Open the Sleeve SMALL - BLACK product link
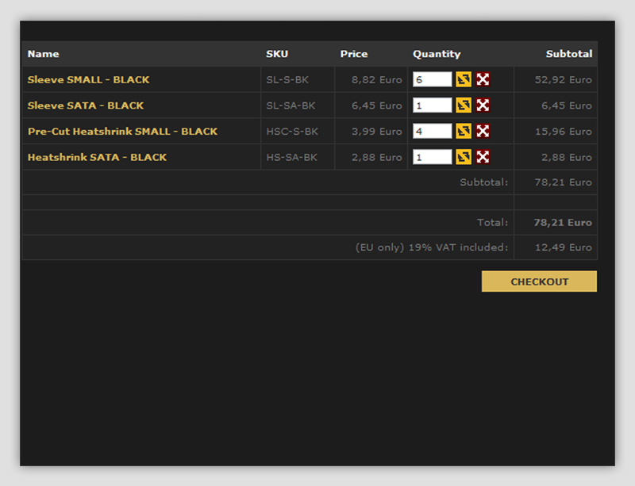 click(88, 79)
